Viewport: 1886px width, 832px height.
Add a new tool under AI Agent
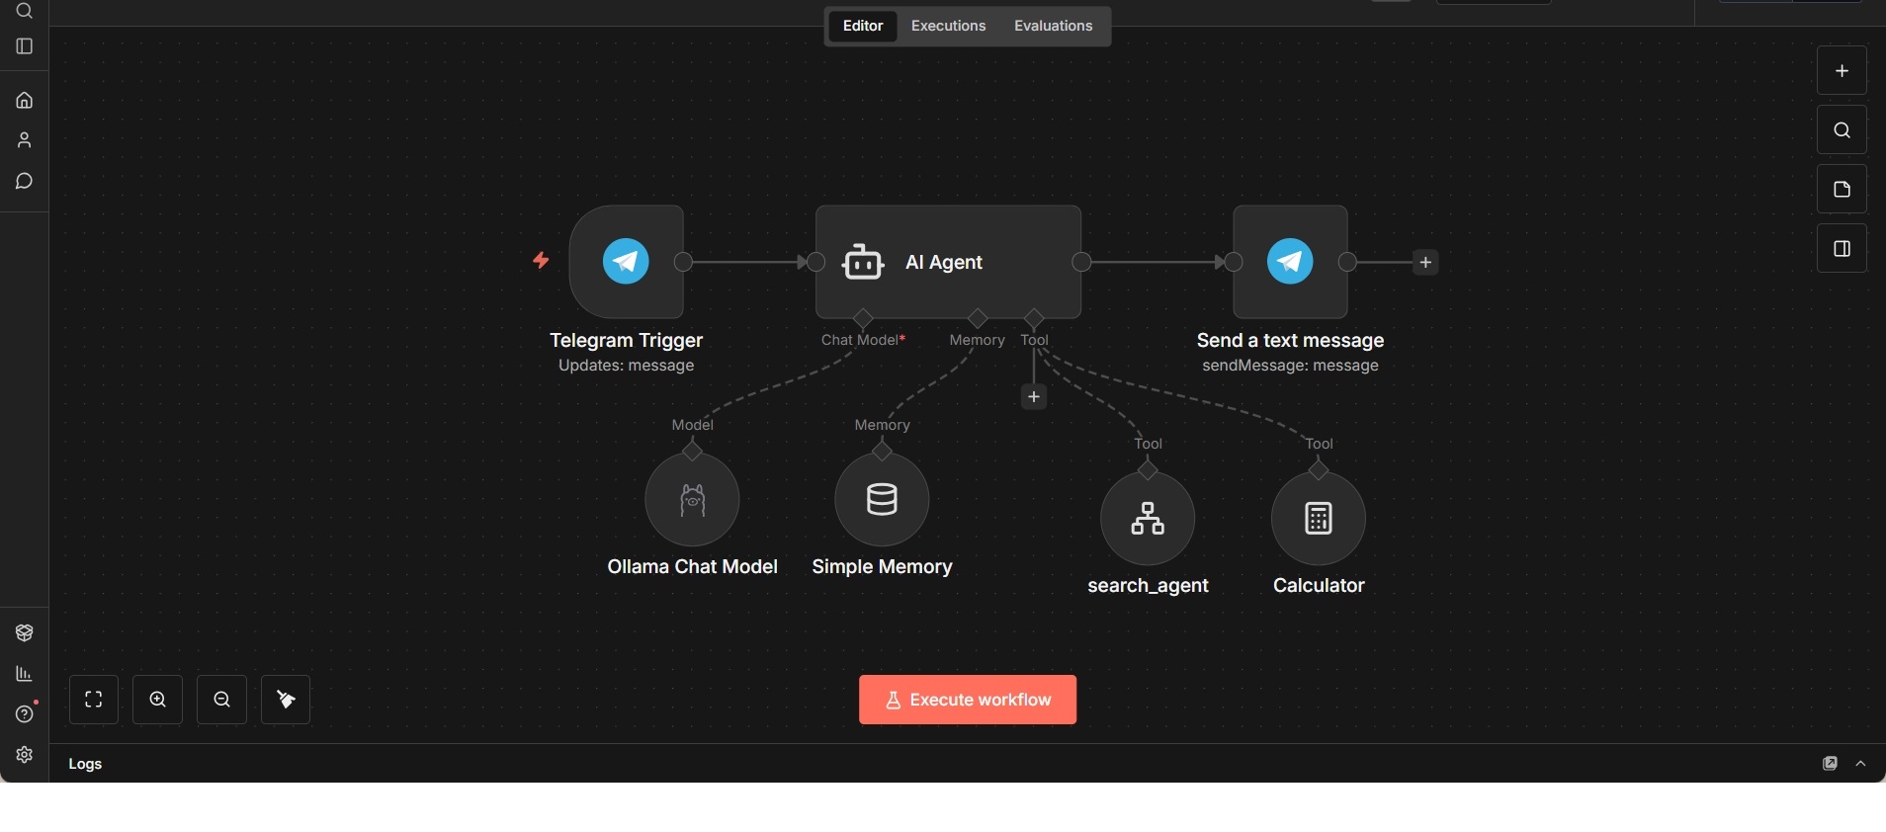coord(1033,396)
